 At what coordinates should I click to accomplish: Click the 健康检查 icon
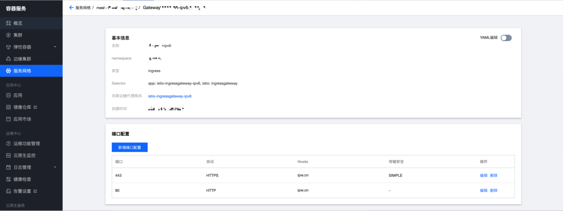[x=8, y=179]
